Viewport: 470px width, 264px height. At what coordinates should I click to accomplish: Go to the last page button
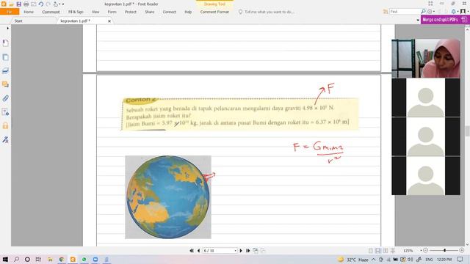(248, 251)
